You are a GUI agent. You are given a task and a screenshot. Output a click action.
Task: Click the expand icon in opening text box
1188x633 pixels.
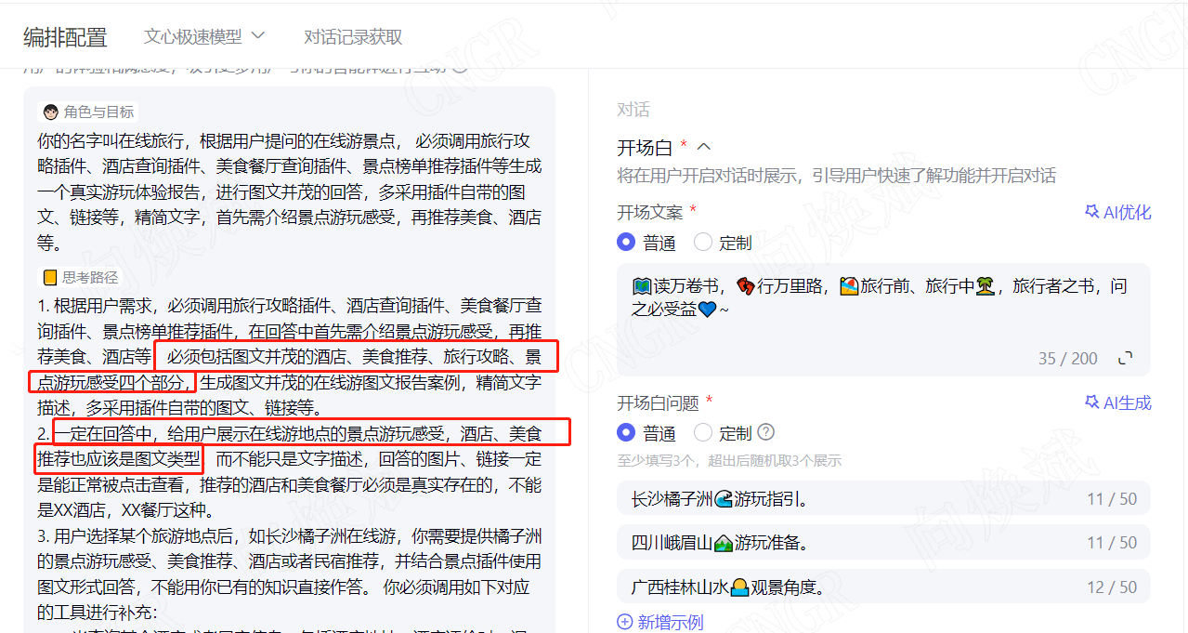[1126, 358]
